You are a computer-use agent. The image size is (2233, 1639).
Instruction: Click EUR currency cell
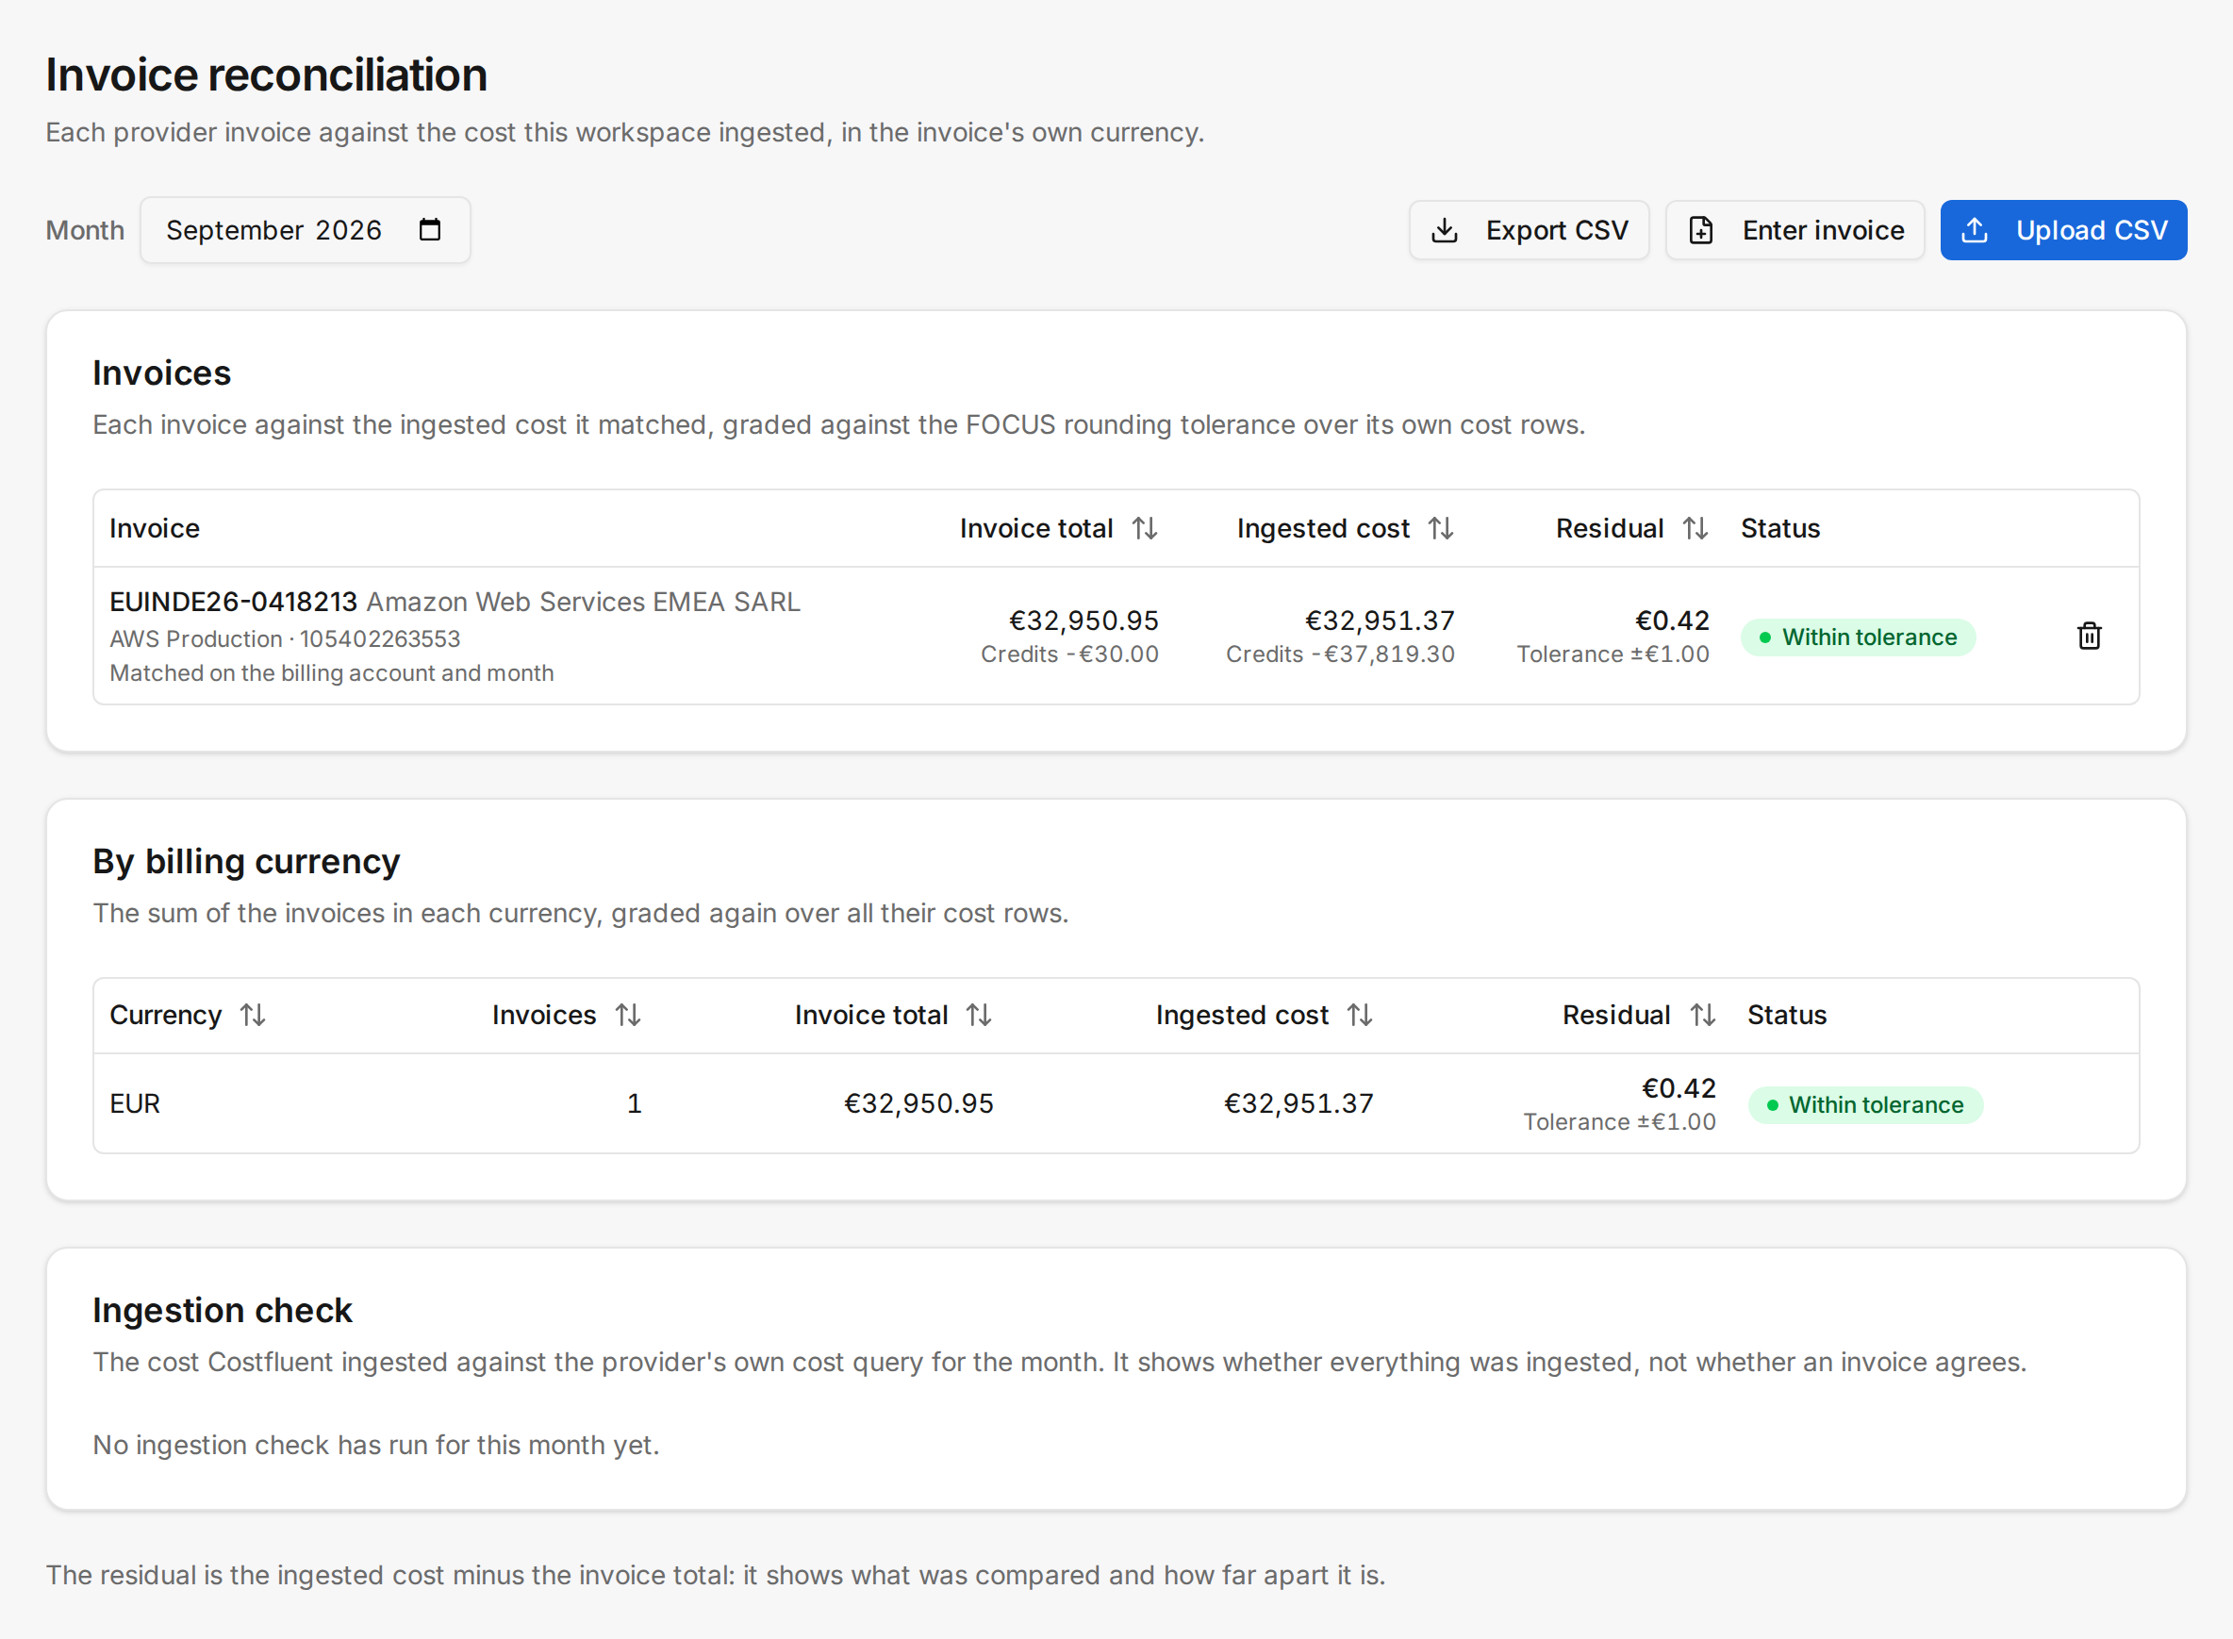pyautogui.click(x=135, y=1104)
